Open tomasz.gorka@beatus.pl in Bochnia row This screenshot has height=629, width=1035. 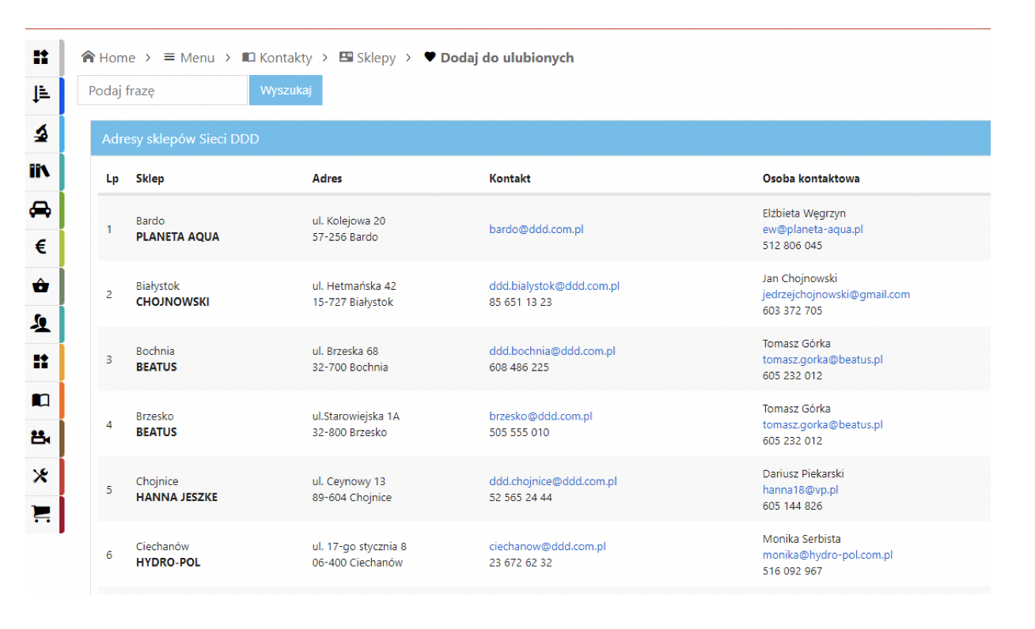[823, 360]
